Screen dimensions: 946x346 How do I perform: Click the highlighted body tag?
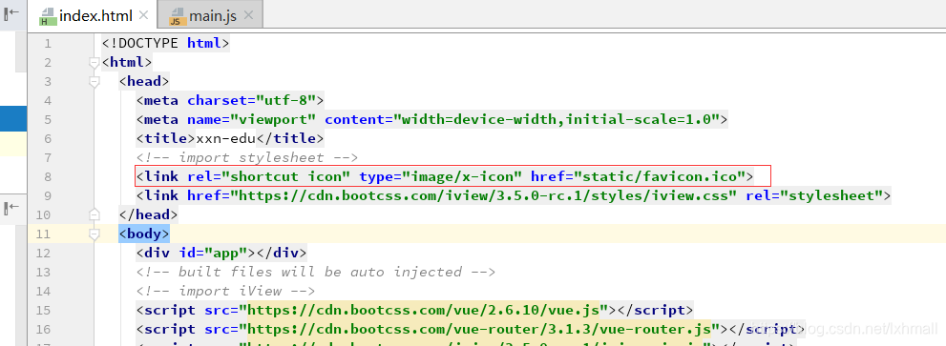coord(144,234)
